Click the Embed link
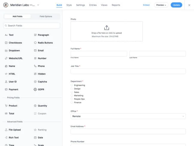Screen dimensions: 194x146 (146, 5)
